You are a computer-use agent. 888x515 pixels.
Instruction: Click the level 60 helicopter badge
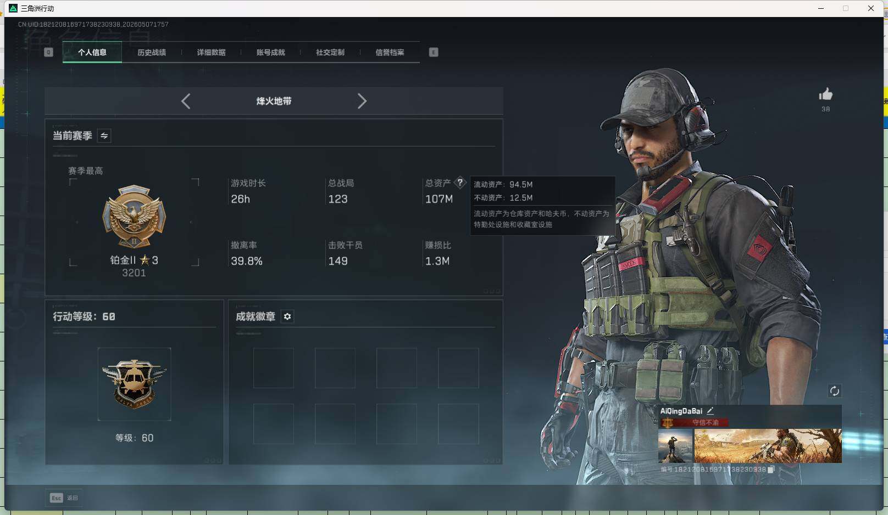point(134,384)
